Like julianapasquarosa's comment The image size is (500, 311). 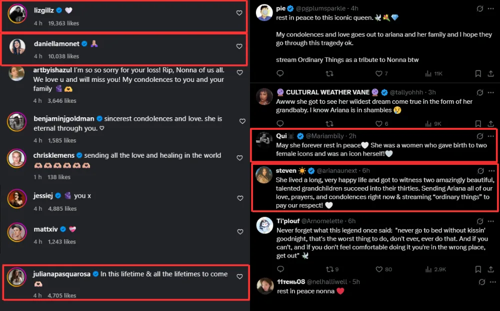click(239, 277)
